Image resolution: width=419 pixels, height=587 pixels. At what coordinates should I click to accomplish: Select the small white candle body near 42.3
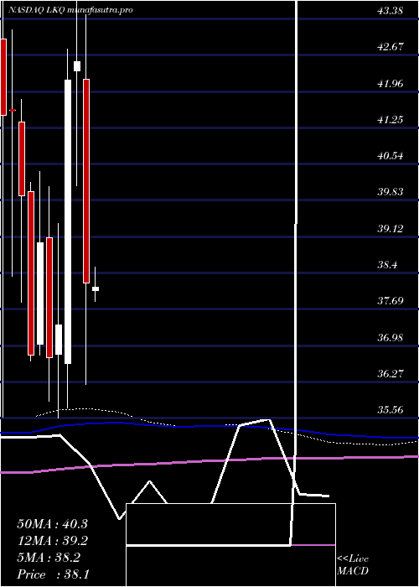pyautogui.click(x=77, y=66)
